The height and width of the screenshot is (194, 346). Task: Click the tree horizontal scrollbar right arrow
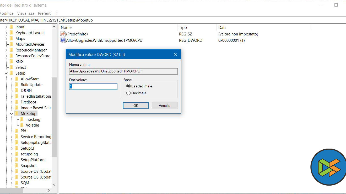48,190
